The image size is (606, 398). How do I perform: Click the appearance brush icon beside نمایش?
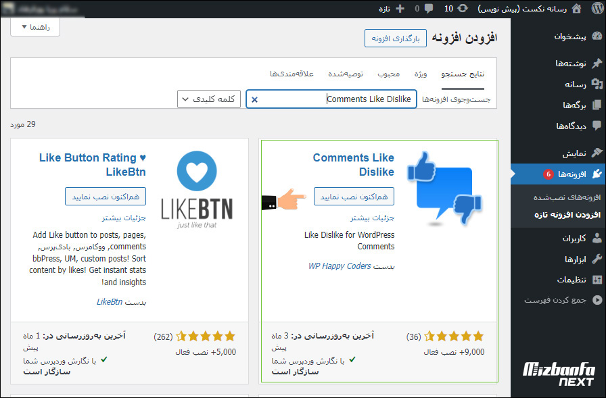(x=597, y=153)
